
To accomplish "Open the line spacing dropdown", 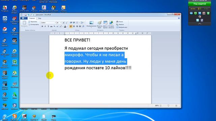I will (x=82, y=23).
